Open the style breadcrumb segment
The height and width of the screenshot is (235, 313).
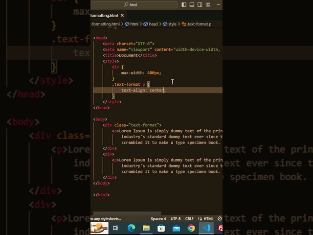172,24
